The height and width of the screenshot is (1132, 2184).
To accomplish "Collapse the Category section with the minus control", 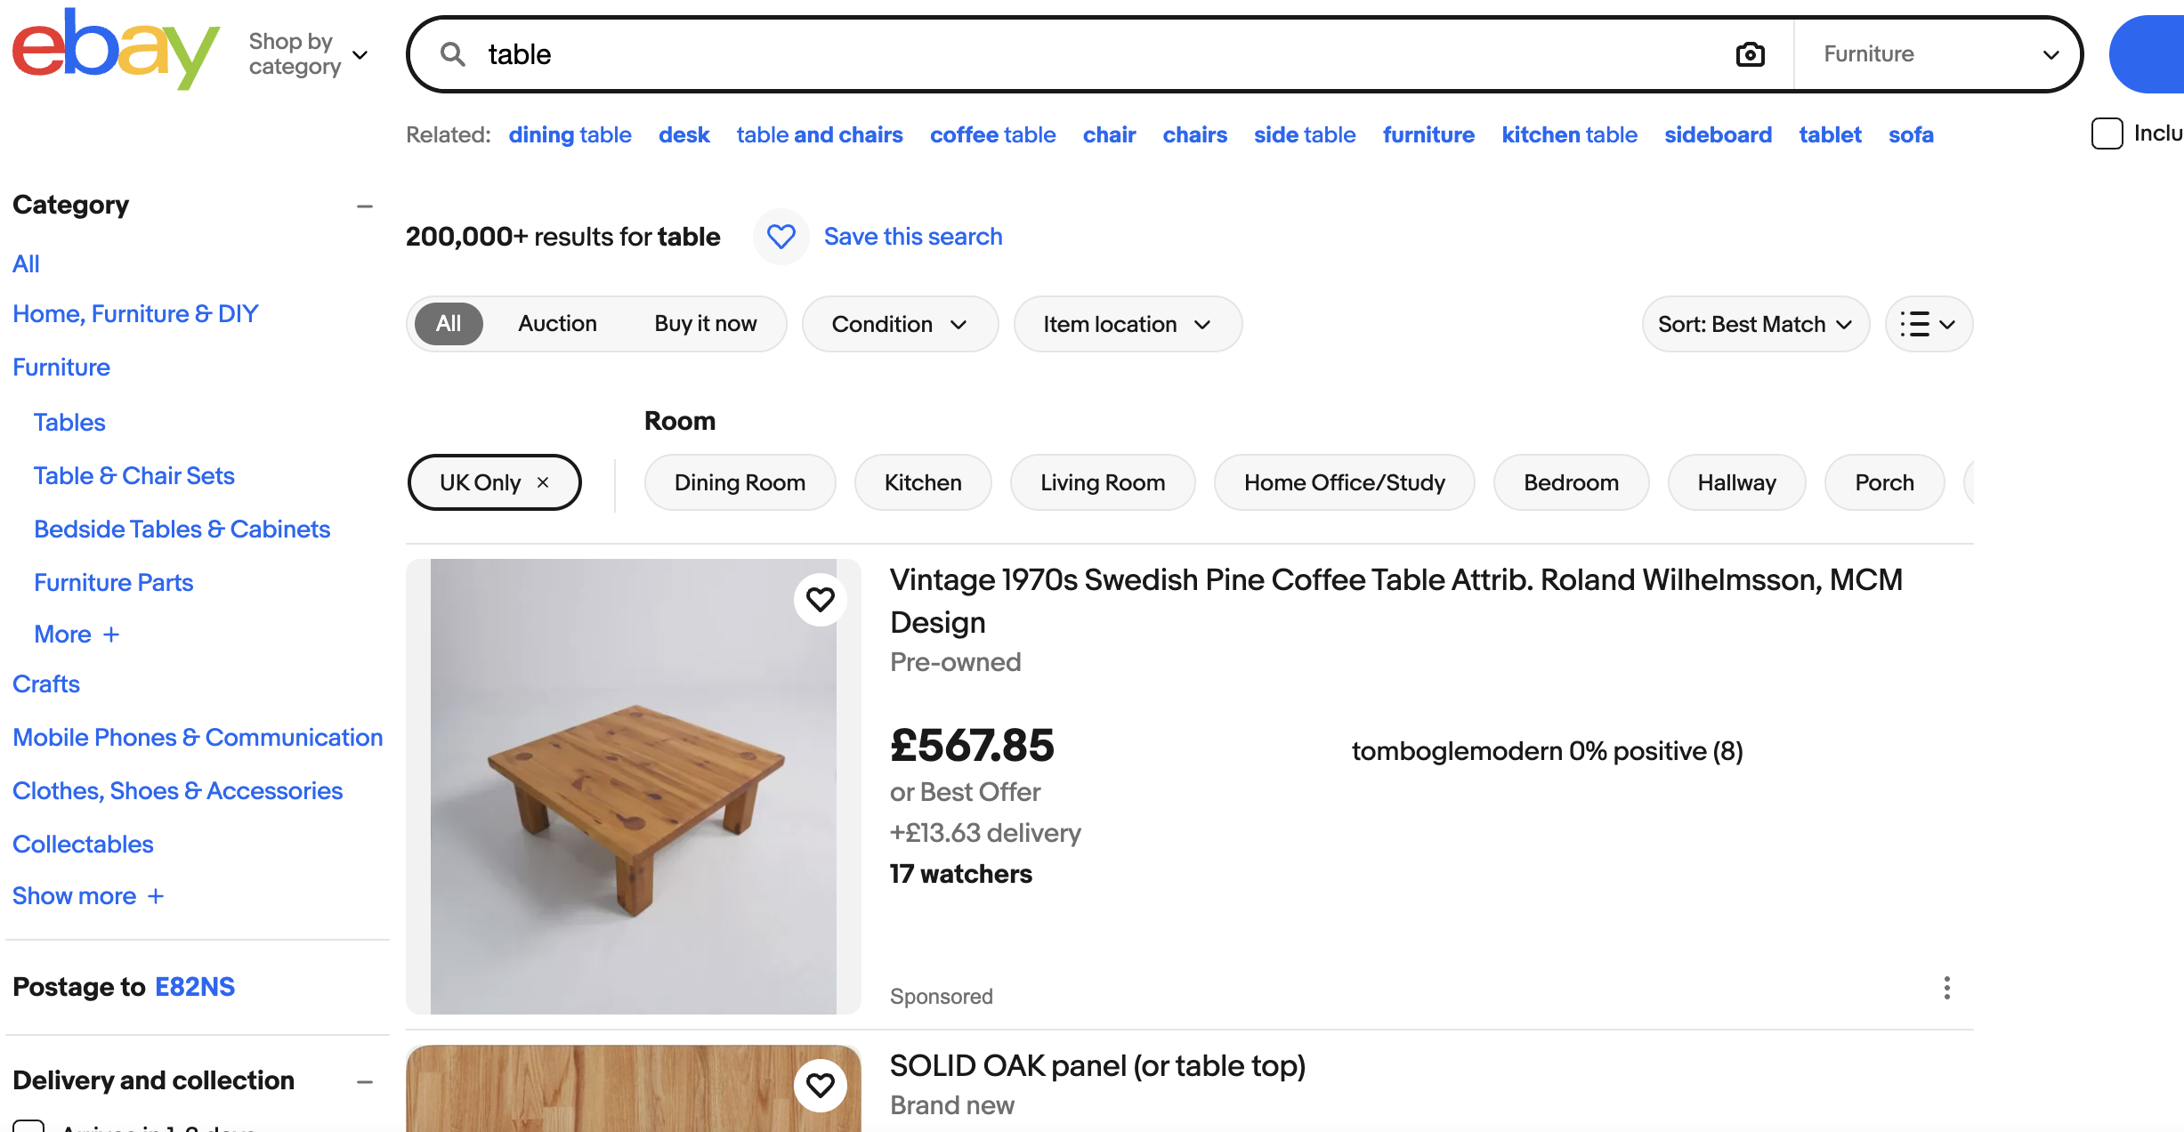I will coord(365,206).
